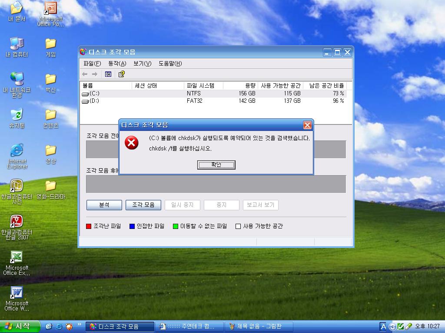This screenshot has height=333, width=445.
Task: Open the 게임 folder on desktop
Action: coord(50,48)
